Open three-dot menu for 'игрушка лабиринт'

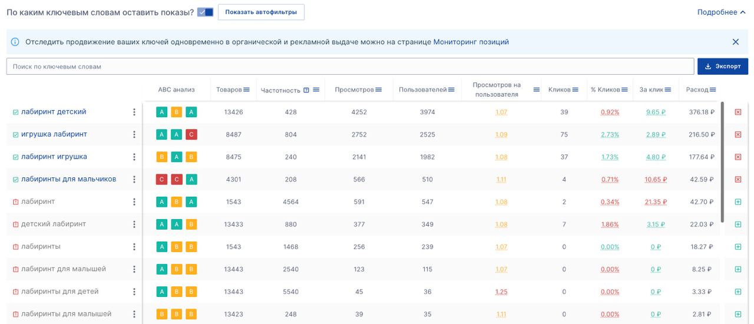134,134
